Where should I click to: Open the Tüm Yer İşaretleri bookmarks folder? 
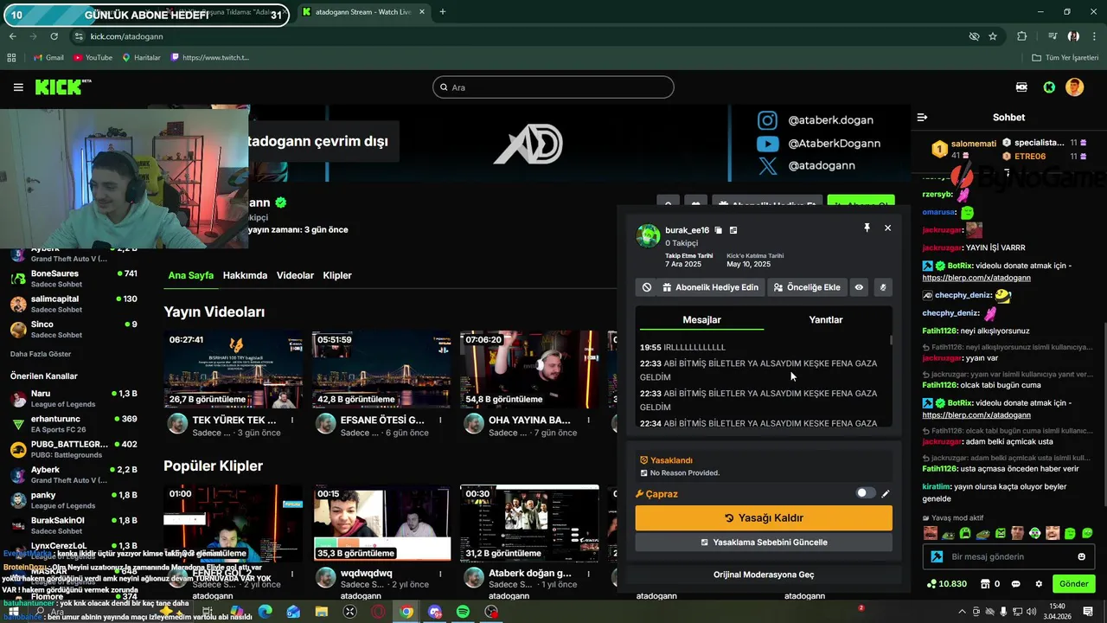1065,58
